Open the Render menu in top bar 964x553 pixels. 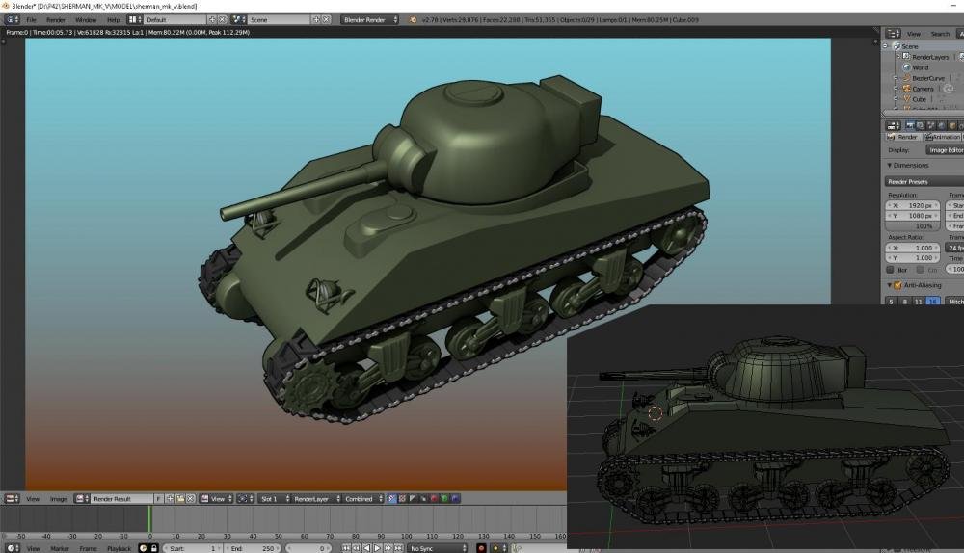(56, 19)
